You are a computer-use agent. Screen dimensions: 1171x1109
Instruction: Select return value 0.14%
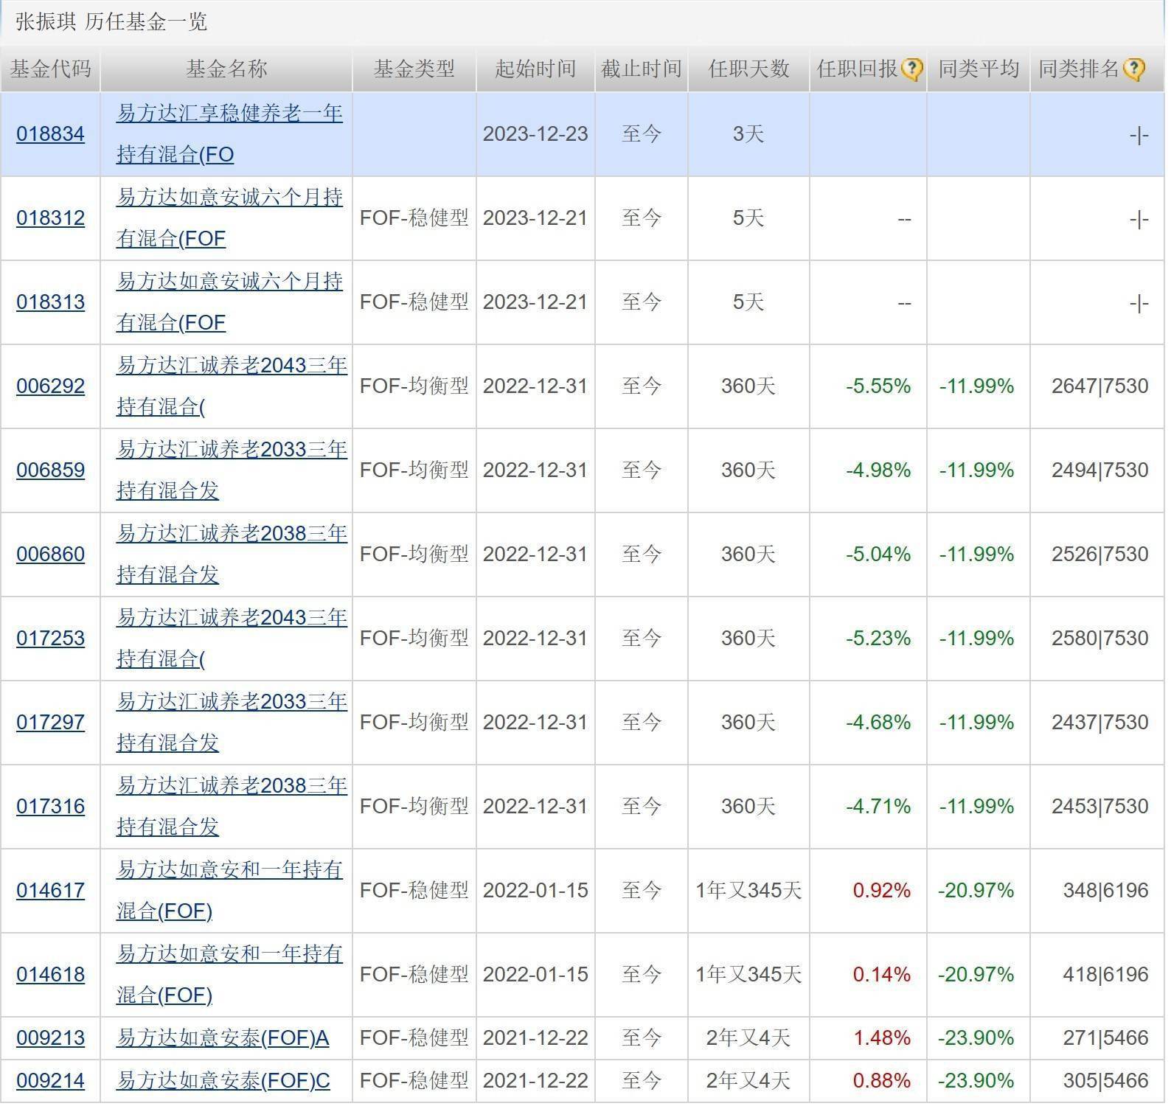pyautogui.click(x=882, y=975)
